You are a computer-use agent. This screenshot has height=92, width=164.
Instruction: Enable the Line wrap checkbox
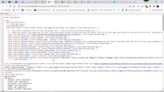coord(9,14)
